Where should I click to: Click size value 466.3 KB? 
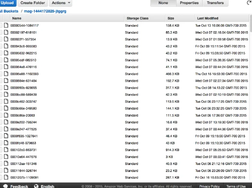(172, 74)
